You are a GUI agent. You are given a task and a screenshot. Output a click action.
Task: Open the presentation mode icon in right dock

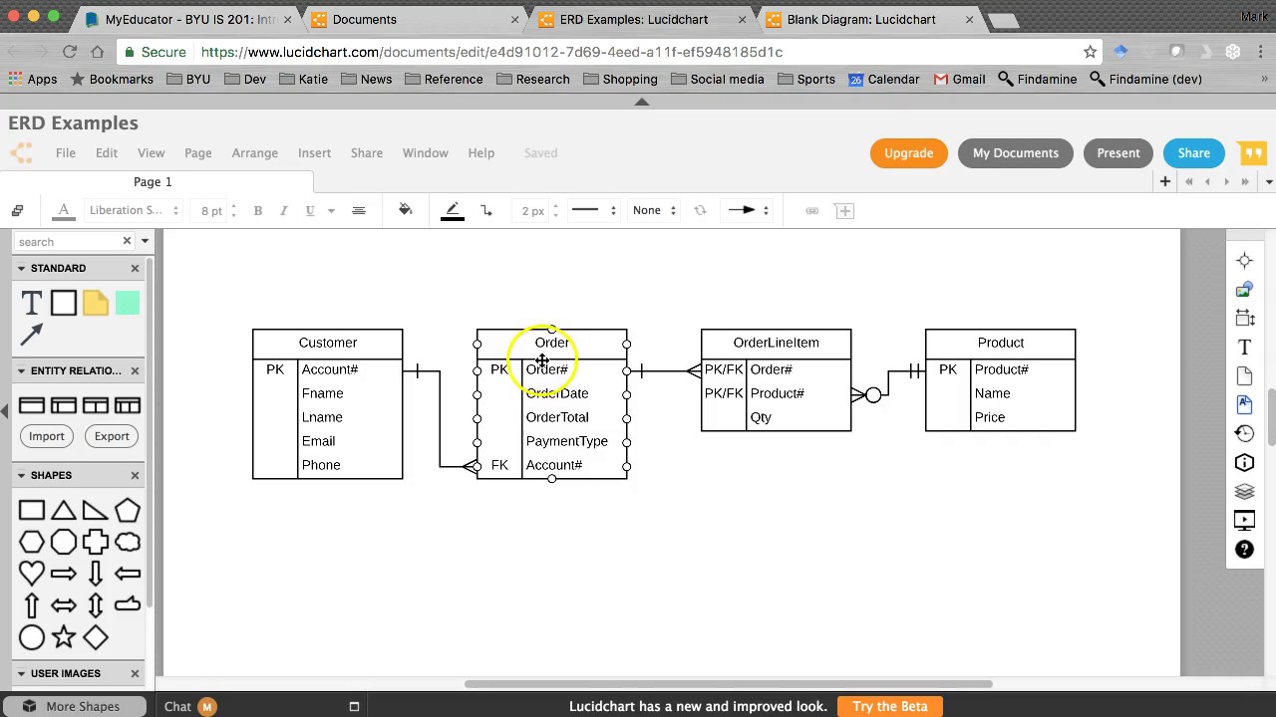coord(1244,520)
